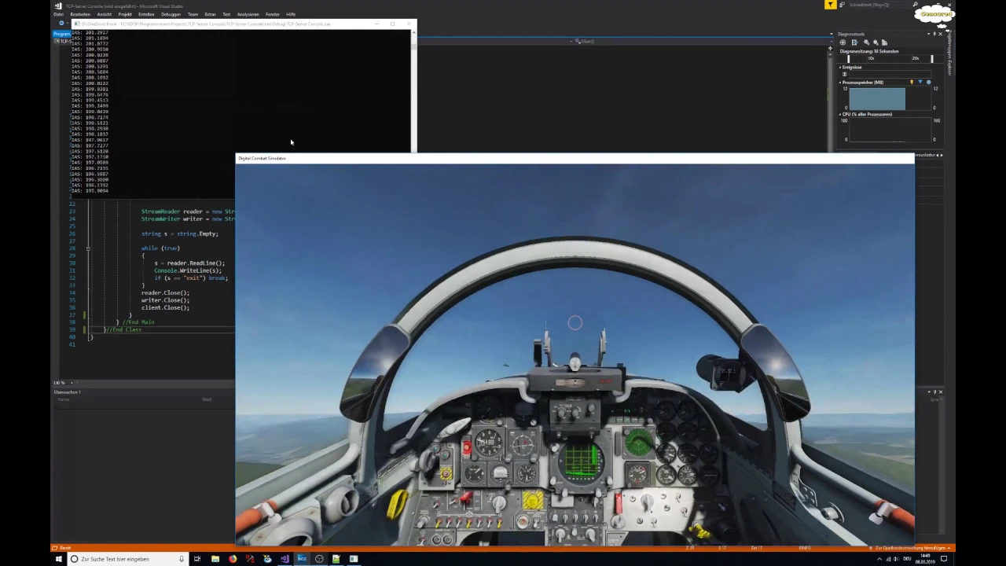
Task: Click the DCS gunsight reticle circle
Action: pos(575,323)
